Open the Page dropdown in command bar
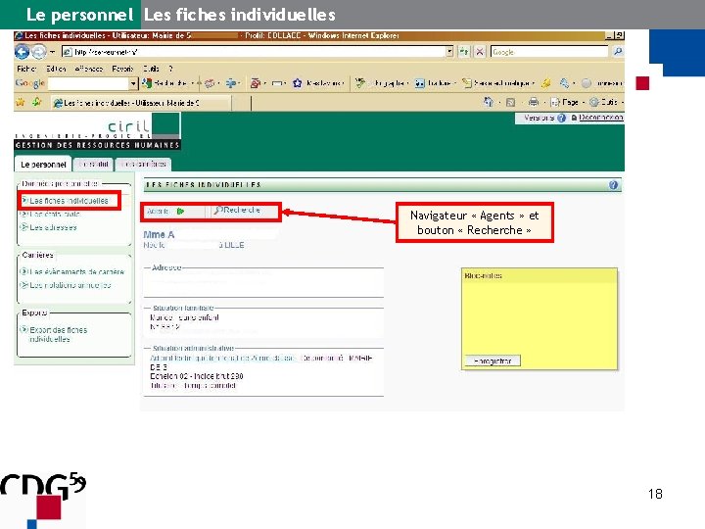Screen dimensions: 705x529 point(566,102)
